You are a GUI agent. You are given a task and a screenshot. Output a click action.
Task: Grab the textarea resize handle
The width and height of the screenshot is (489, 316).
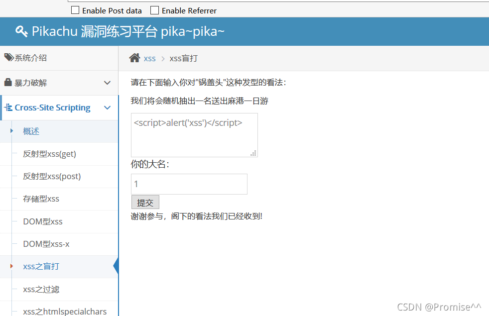click(253, 153)
